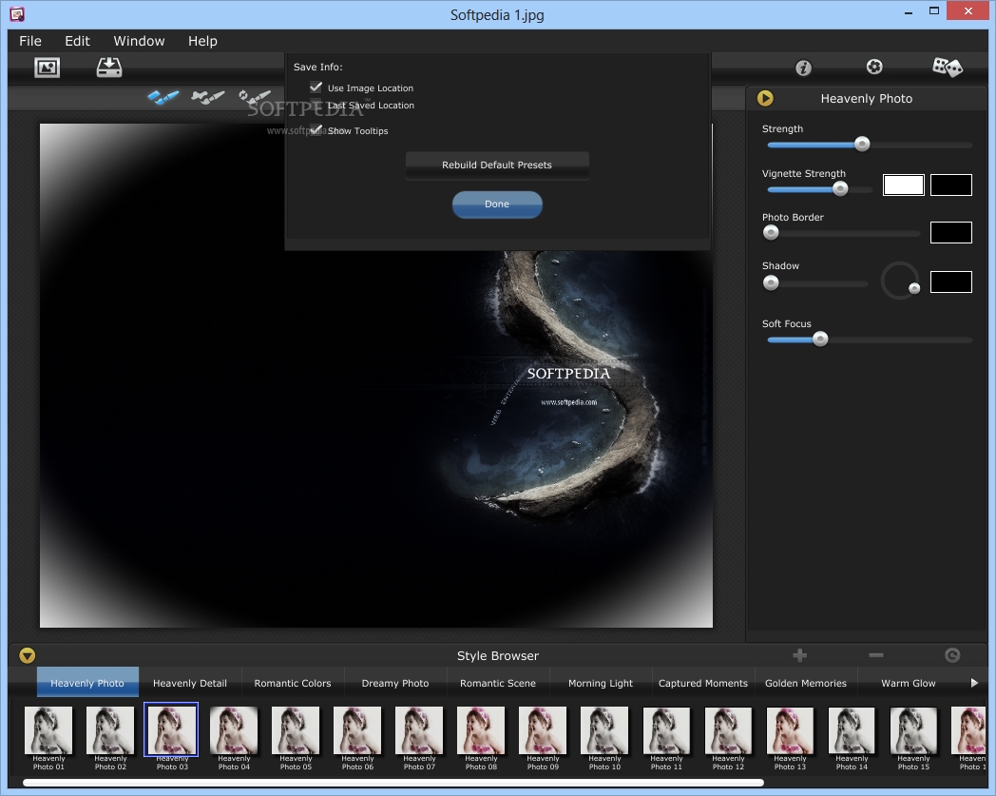Open preferences with the gear icon
The height and width of the screenshot is (796, 996).
[x=874, y=67]
